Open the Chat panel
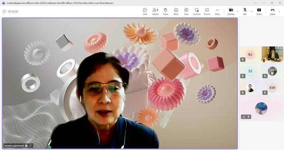284x150 pixels. click(x=145, y=11)
